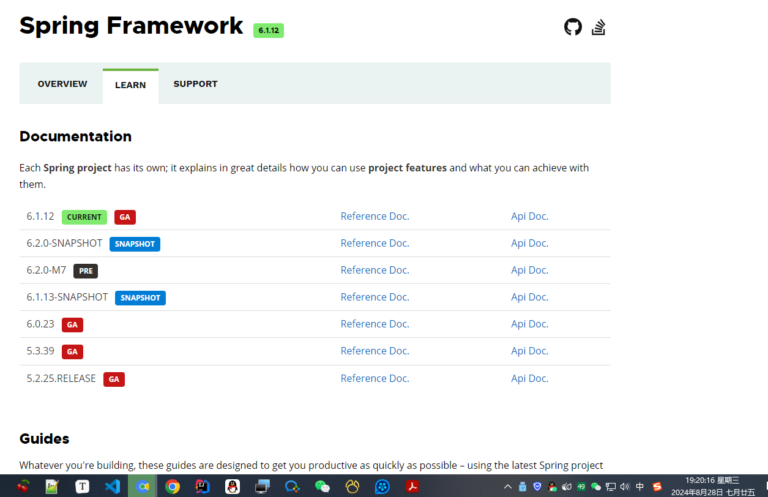This screenshot has width=768, height=497.
Task: Click the Spring Framework page title
Action: pos(132,26)
